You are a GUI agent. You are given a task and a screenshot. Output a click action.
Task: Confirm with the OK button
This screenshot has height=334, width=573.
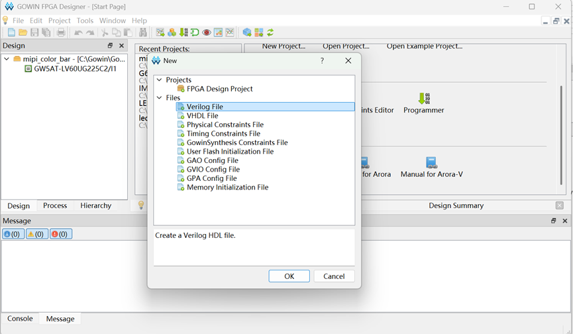pyautogui.click(x=289, y=276)
